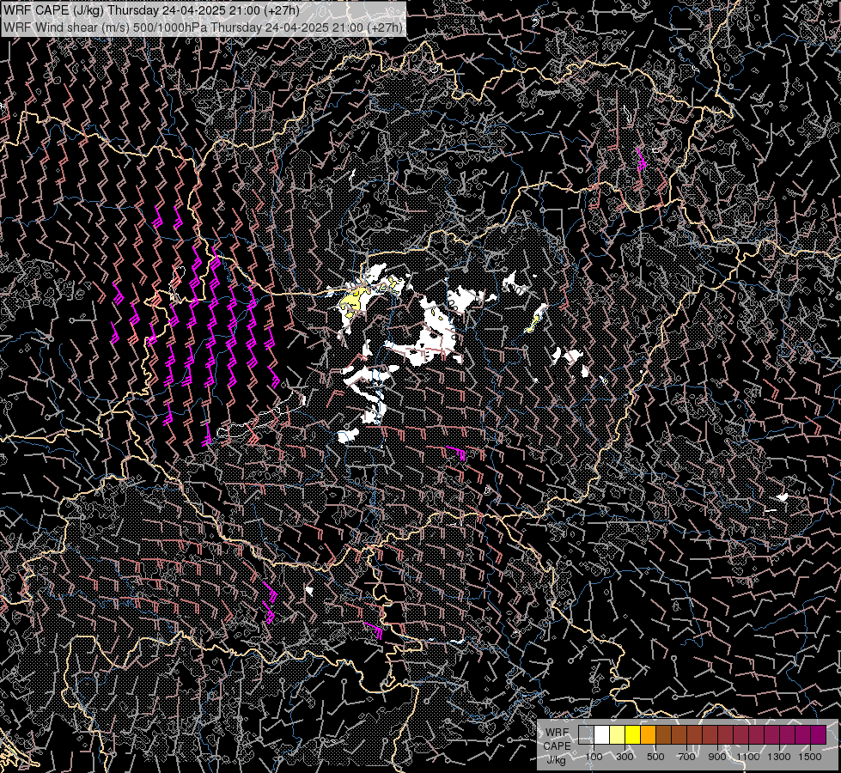Click the 300 legend value label
This screenshot has height=773, width=841.
point(625,757)
